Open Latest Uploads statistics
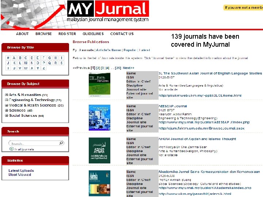263x197 pixels. click(x=21, y=170)
